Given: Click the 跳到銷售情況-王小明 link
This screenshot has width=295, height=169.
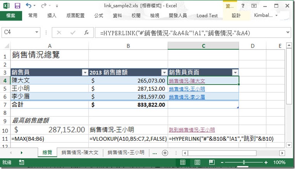Looking at the screenshot, I should [x=192, y=130].
